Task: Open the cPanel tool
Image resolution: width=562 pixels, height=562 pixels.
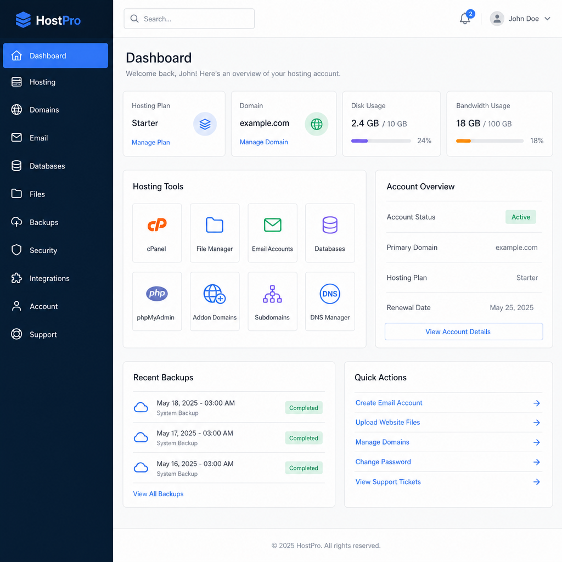Action: [156, 233]
